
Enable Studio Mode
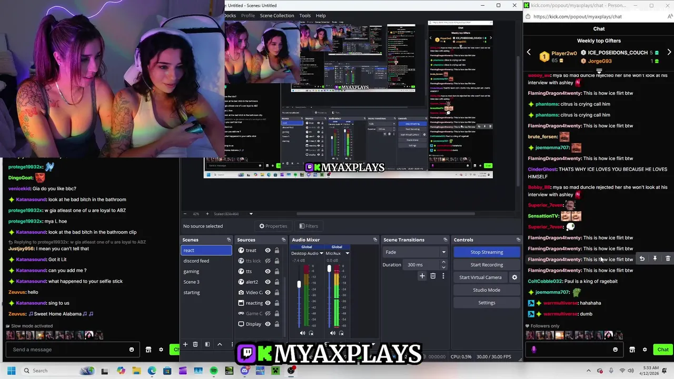(487, 290)
